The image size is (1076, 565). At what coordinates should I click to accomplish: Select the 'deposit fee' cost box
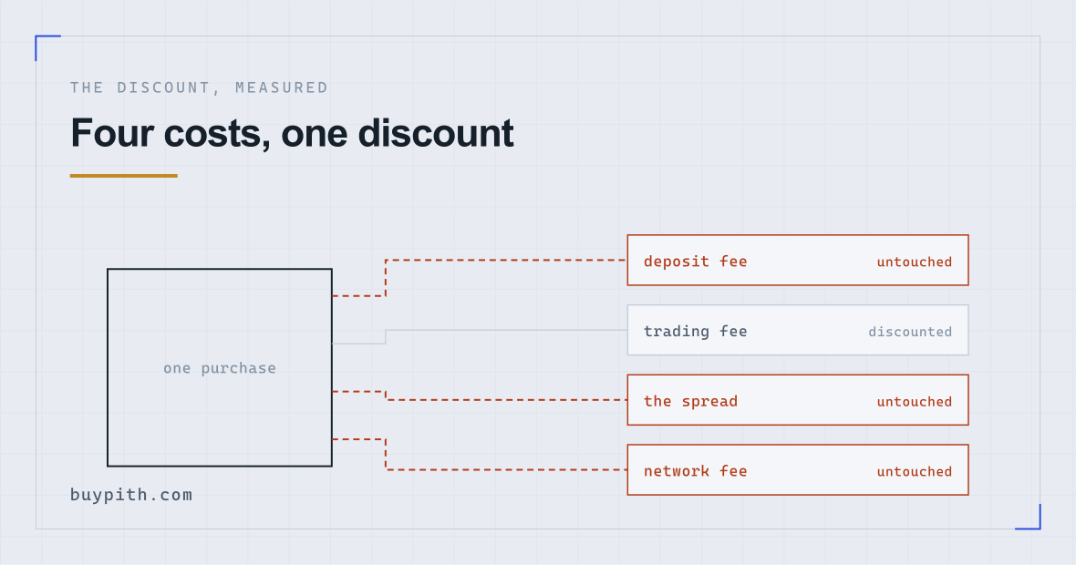coord(797,261)
